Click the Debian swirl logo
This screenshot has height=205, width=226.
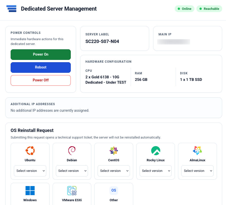point(72,151)
